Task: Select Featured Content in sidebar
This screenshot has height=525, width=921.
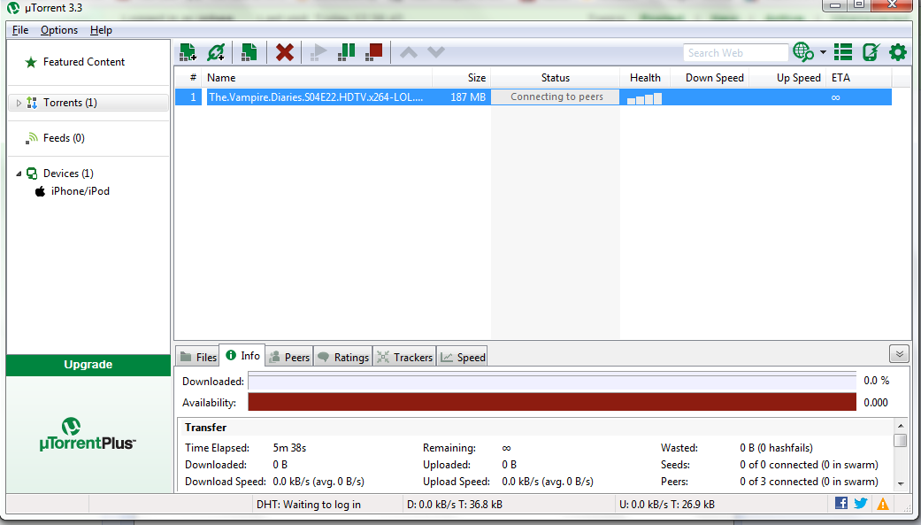Action: pyautogui.click(x=84, y=62)
